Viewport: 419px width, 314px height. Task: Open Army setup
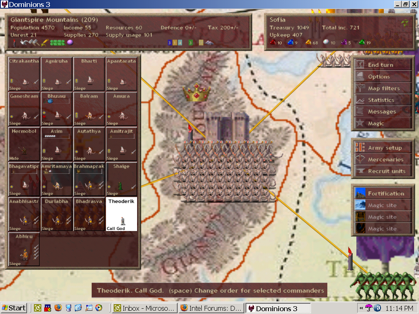(384, 148)
